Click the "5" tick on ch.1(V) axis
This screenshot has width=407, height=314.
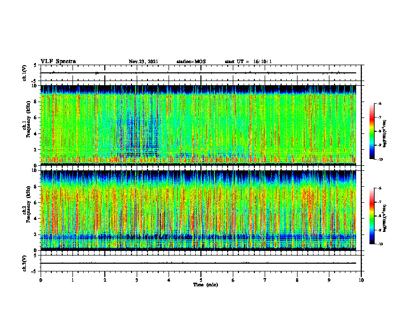pyautogui.click(x=35, y=66)
